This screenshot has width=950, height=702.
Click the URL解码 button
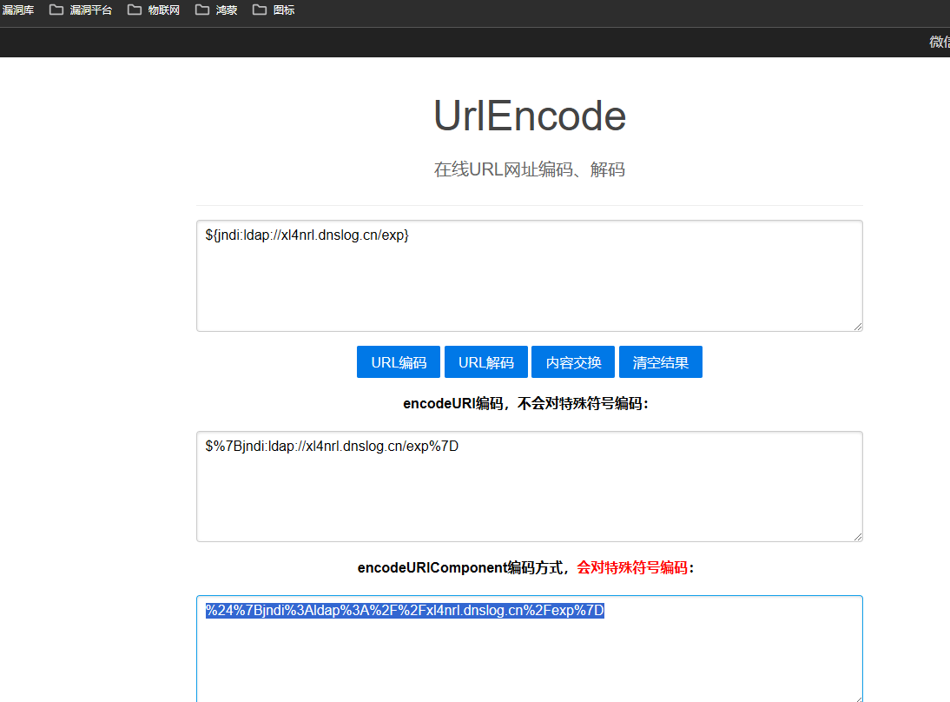click(486, 362)
